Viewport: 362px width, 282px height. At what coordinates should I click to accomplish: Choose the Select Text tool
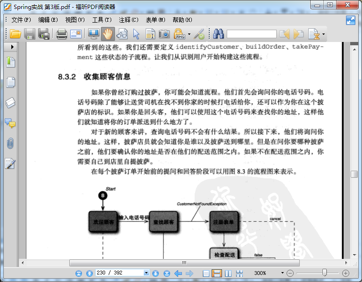(150, 34)
